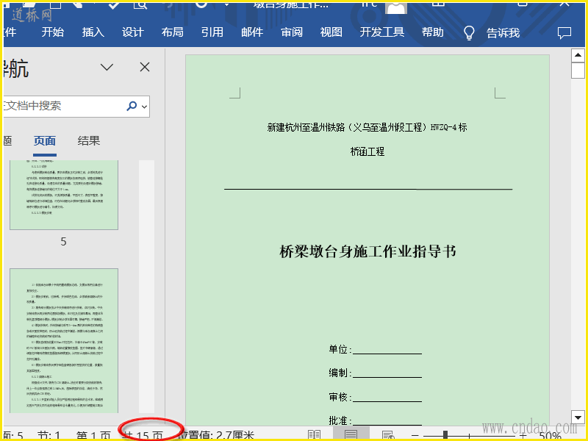The image size is (588, 441).
Task: Click the title "桥梁墩台身施工作业指导书"
Action: pyautogui.click(x=367, y=251)
